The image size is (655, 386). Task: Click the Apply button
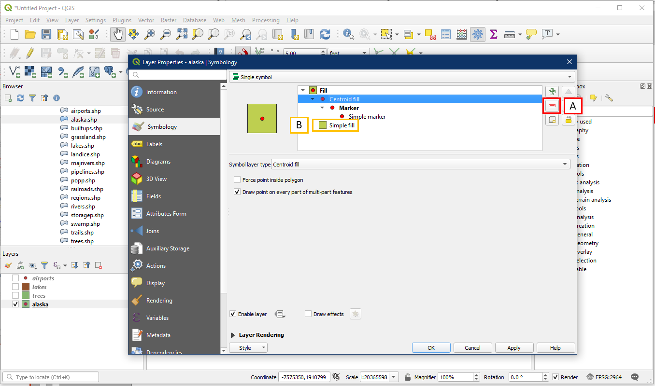click(x=513, y=348)
